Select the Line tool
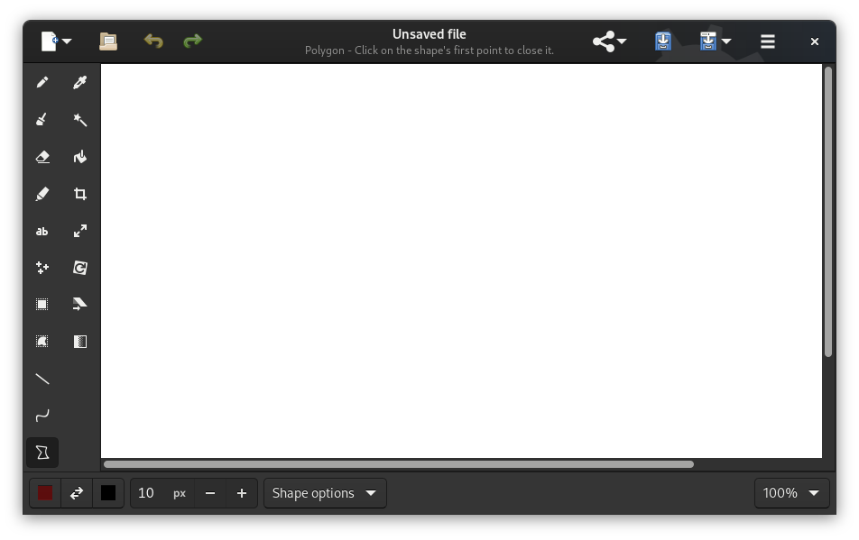 42,379
